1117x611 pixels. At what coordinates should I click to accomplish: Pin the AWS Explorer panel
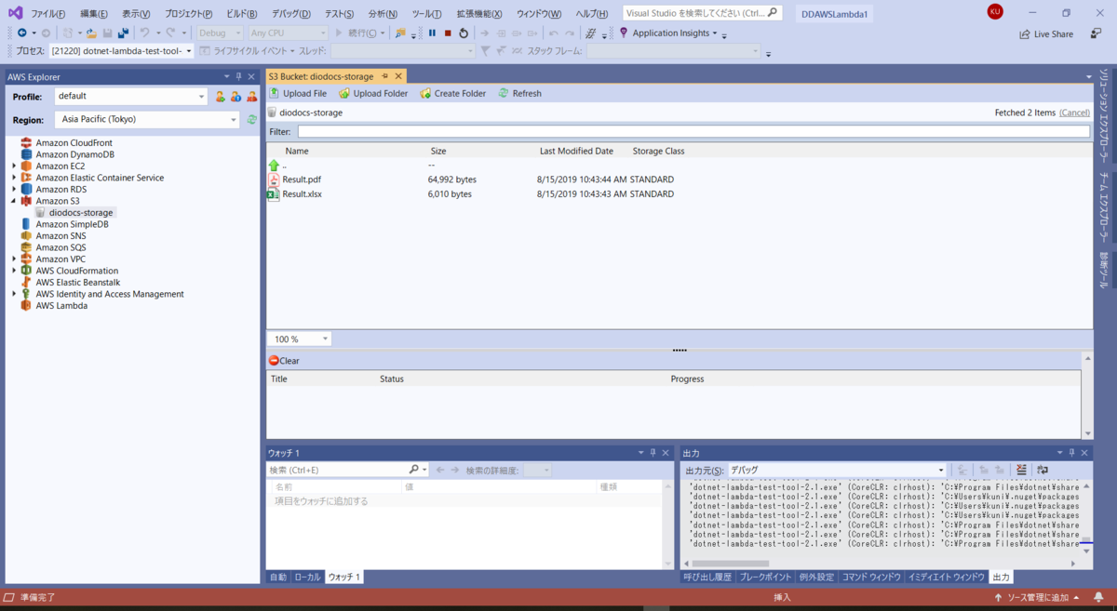click(238, 76)
